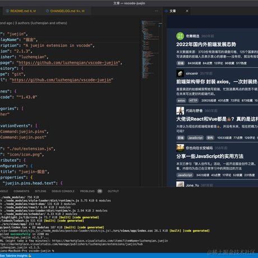Click the 20 badge beside PROBLEMS

tap(100, 191)
